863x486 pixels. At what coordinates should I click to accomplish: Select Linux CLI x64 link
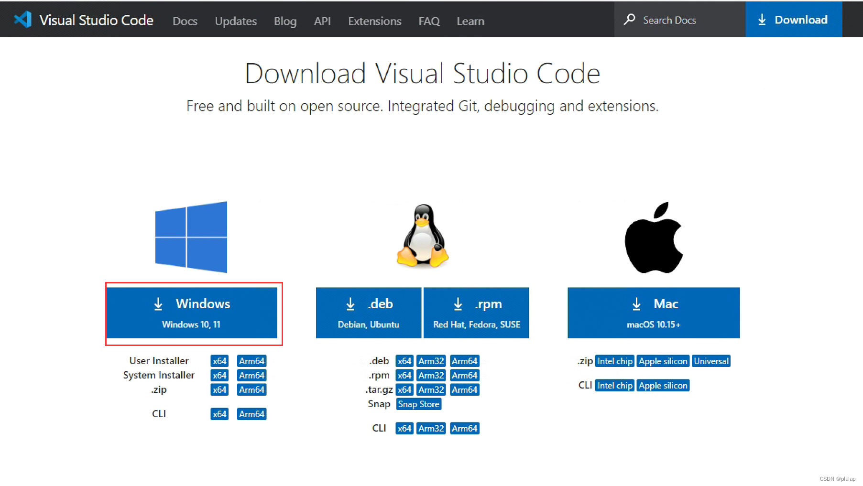pos(404,428)
